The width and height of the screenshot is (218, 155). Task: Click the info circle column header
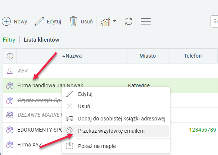pyautogui.click(x=10, y=56)
